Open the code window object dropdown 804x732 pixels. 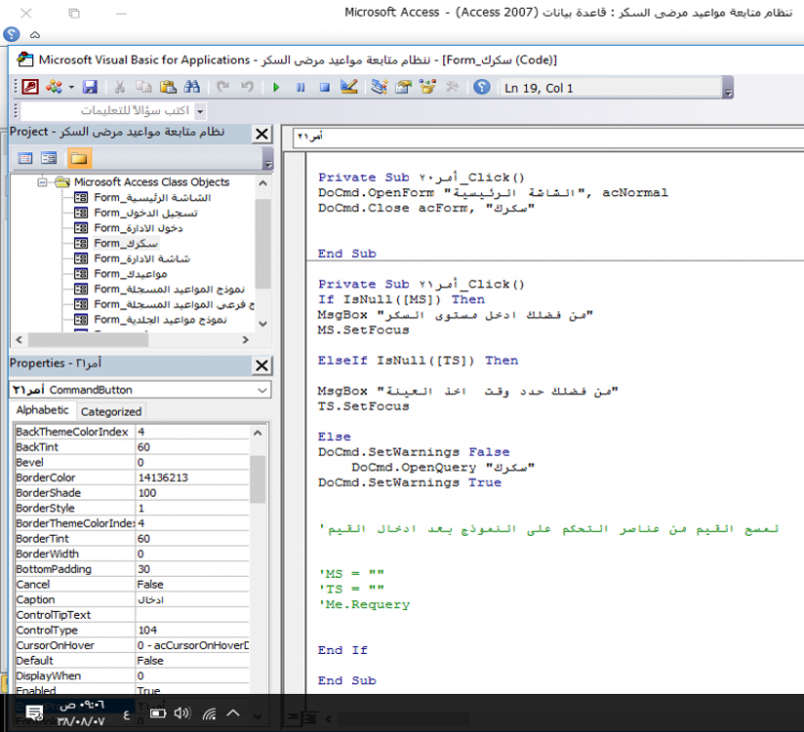click(x=547, y=137)
